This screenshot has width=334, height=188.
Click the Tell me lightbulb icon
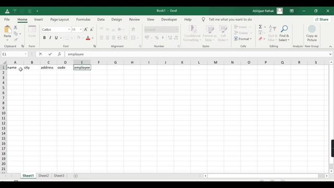coord(204,19)
